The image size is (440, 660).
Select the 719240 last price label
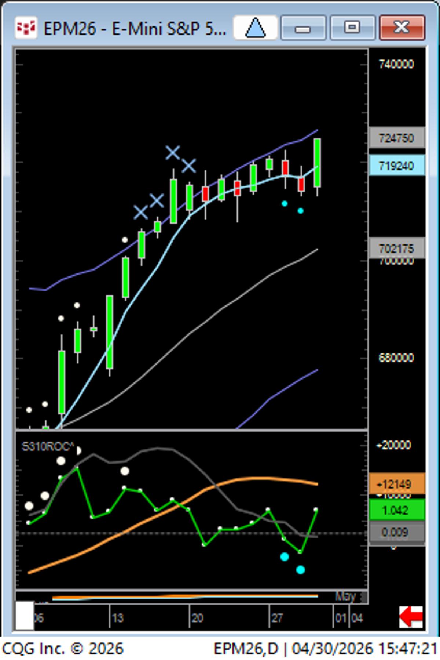(397, 166)
